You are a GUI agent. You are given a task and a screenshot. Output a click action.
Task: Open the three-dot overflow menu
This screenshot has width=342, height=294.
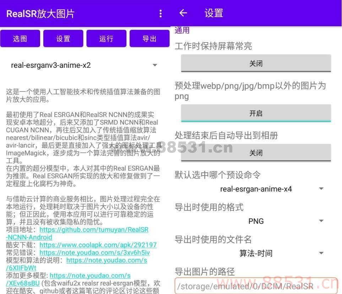(161, 13)
